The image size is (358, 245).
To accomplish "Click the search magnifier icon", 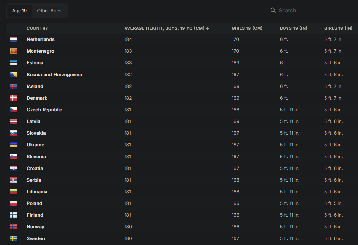I will [x=273, y=10].
